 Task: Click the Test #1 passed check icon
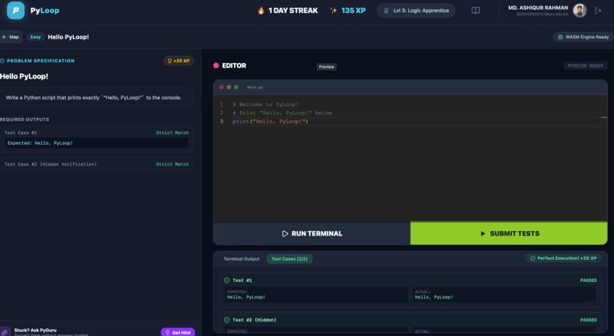(x=227, y=280)
